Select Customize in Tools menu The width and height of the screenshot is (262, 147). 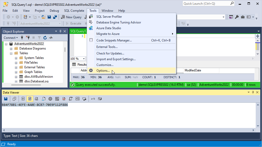[132, 65]
